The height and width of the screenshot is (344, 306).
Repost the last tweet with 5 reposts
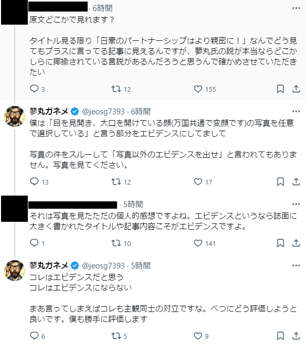(119, 336)
